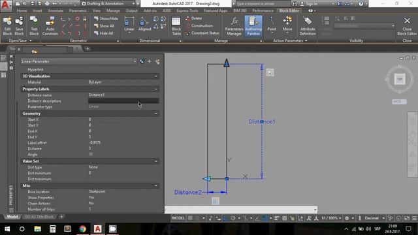Open the annotation scale 1:1 dropdown
418x235 pixels.
331,218
